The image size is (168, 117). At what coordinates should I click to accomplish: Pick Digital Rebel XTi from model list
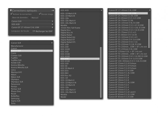pyautogui.click(x=68, y=42)
